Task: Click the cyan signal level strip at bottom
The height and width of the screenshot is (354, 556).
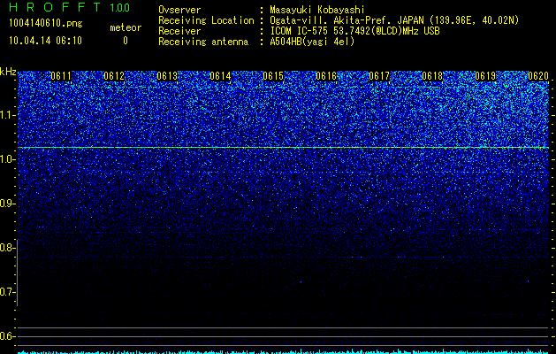Action: point(283,351)
